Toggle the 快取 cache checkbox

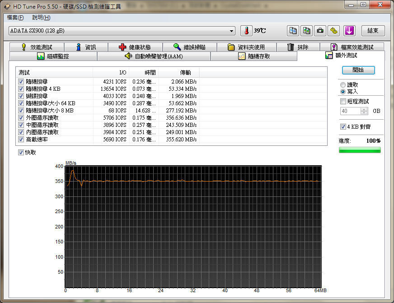21,152
